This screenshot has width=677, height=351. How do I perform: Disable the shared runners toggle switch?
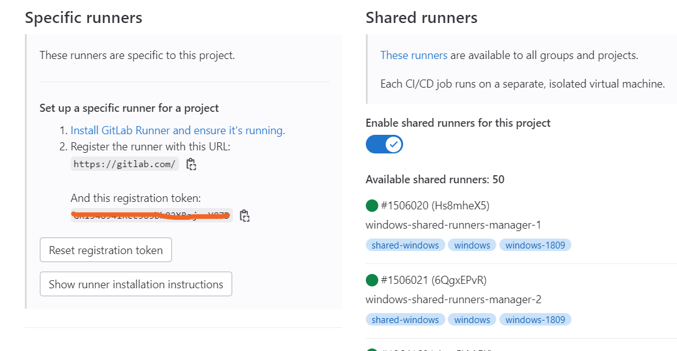(384, 145)
